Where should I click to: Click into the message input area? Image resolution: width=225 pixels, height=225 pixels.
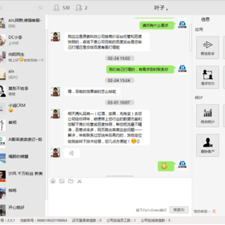(120, 195)
